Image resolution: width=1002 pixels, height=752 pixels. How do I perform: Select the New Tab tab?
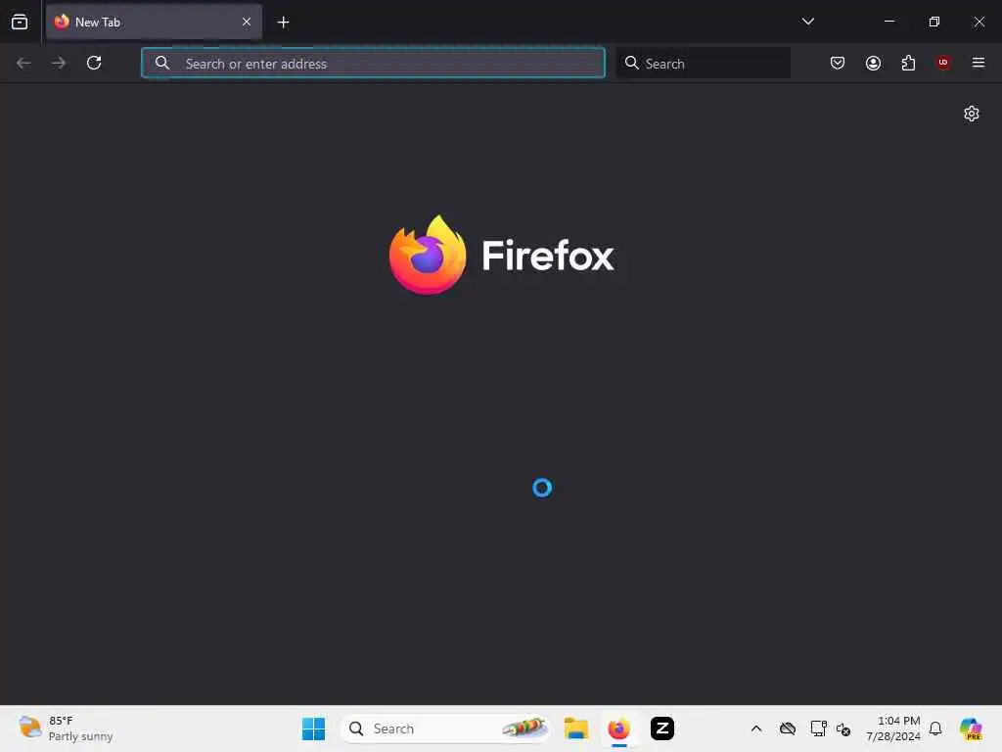[154, 23]
